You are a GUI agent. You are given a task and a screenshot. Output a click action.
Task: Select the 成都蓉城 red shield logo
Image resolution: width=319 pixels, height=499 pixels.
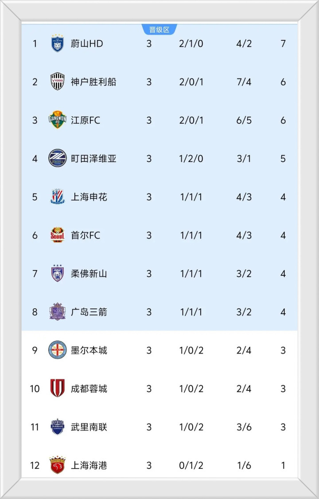57,389
